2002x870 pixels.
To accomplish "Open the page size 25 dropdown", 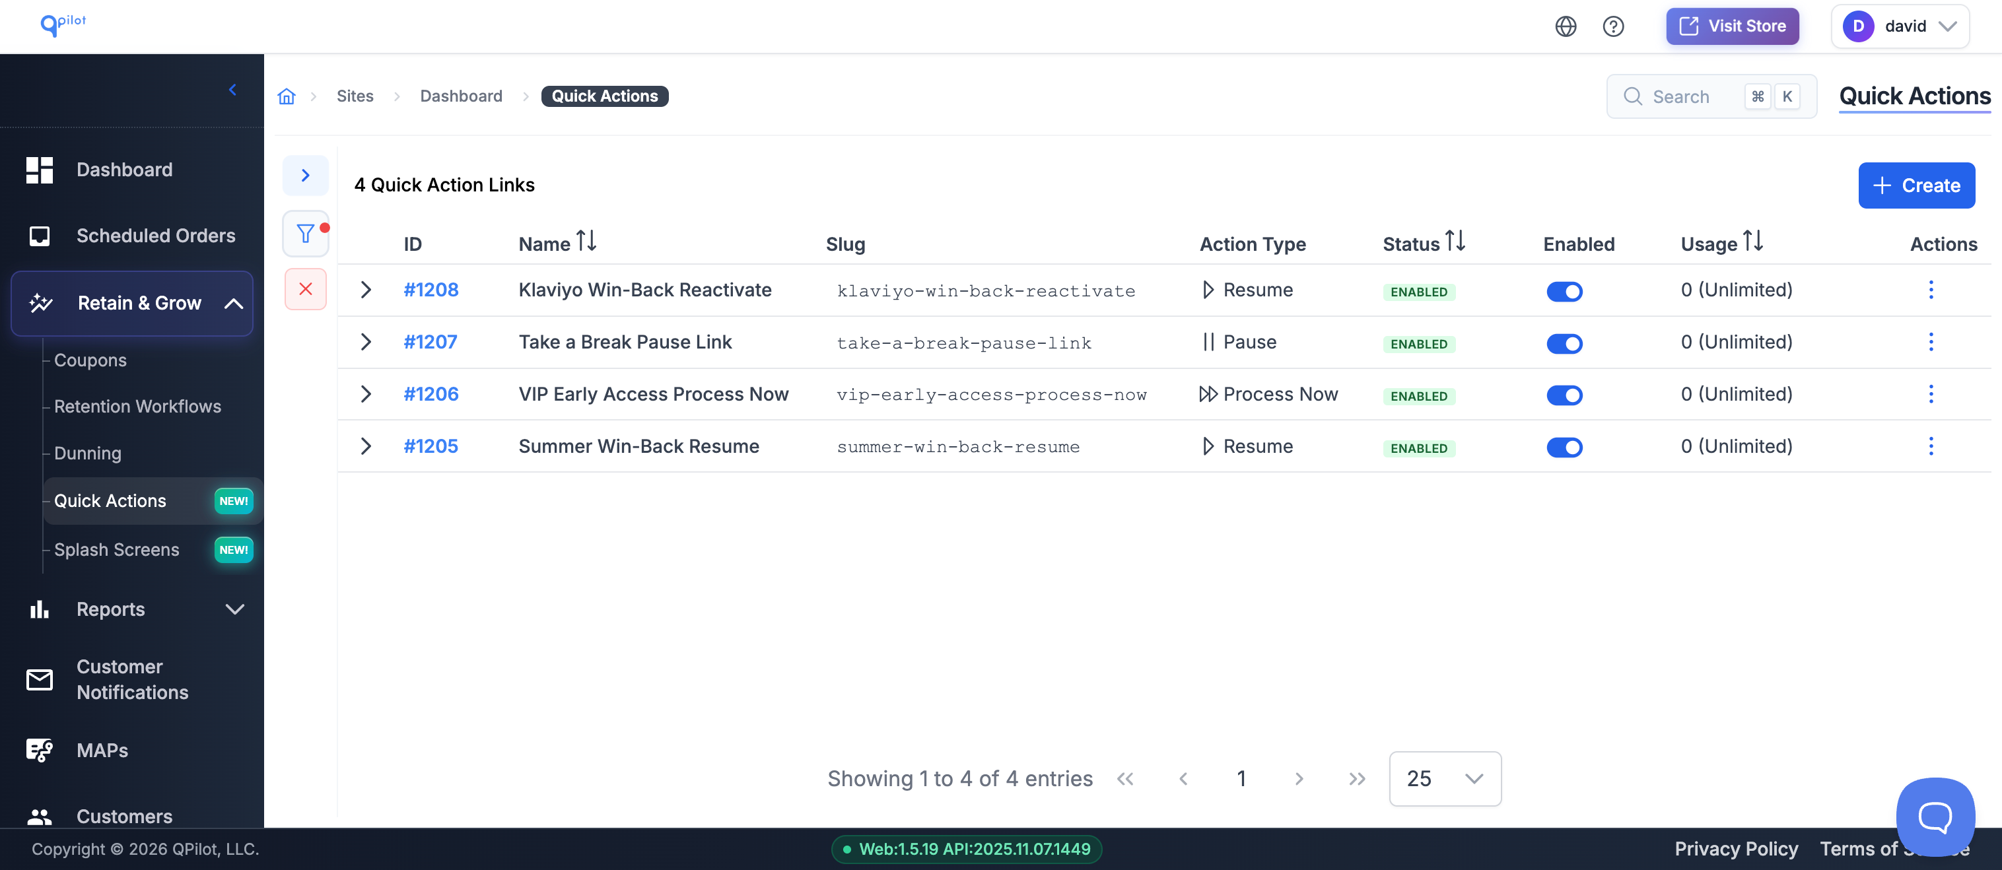I will 1444,778.
